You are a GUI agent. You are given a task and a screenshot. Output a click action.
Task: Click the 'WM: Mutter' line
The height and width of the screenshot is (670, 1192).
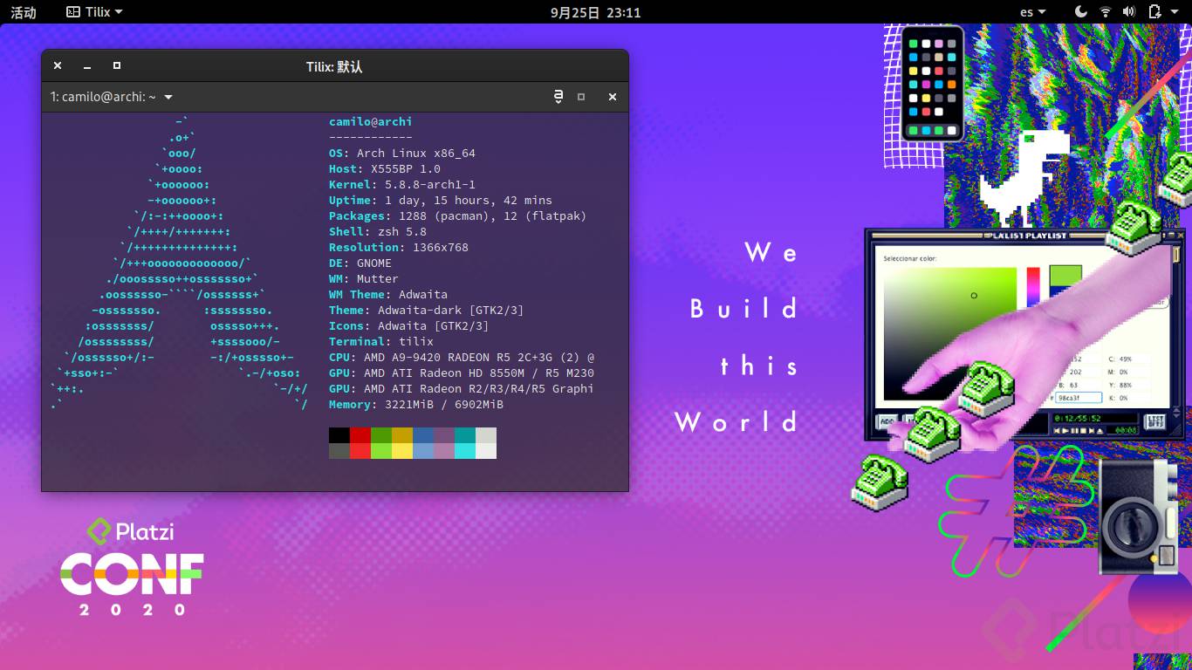click(364, 278)
